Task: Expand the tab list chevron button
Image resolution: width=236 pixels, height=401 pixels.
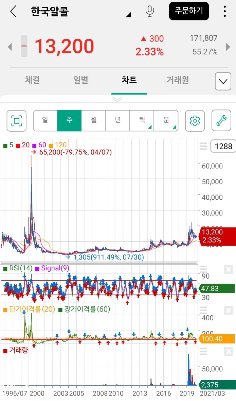Action: coord(223,81)
